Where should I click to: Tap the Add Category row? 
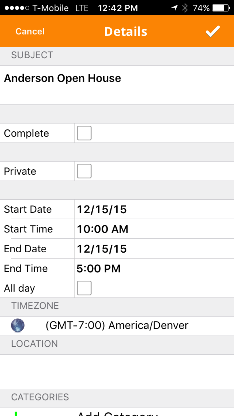(x=117, y=412)
